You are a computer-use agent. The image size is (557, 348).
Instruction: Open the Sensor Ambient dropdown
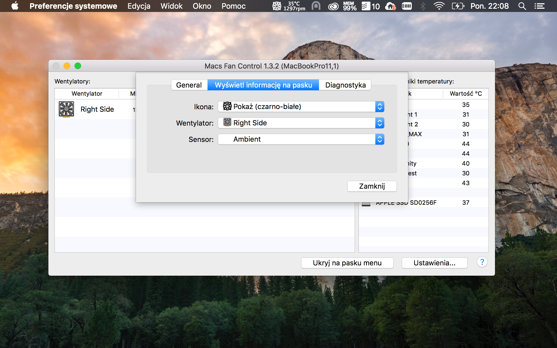pos(301,139)
